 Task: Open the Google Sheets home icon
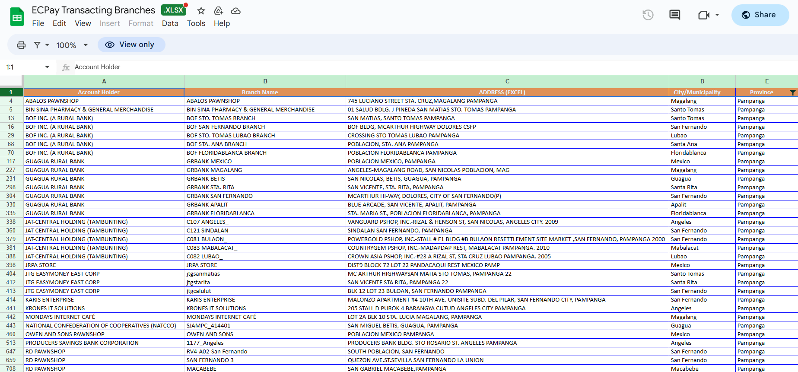click(17, 17)
